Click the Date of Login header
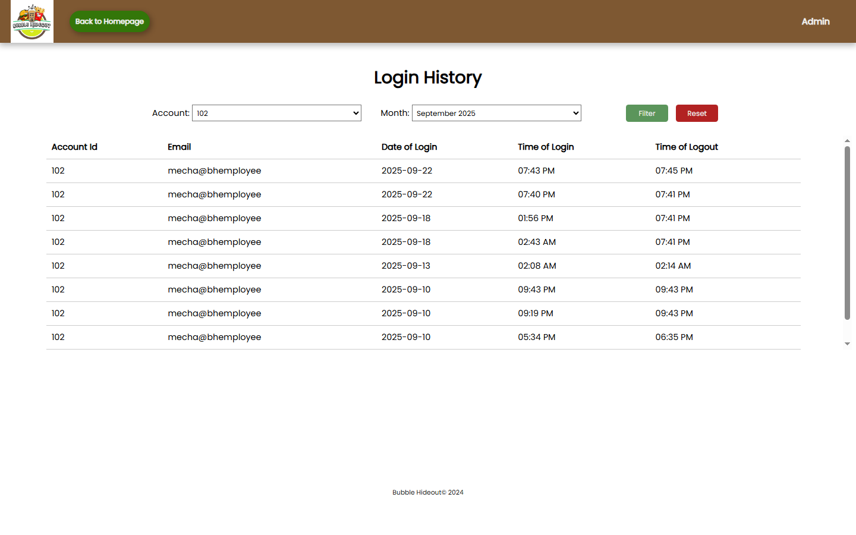Viewport: 856px width, 535px height. click(409, 147)
